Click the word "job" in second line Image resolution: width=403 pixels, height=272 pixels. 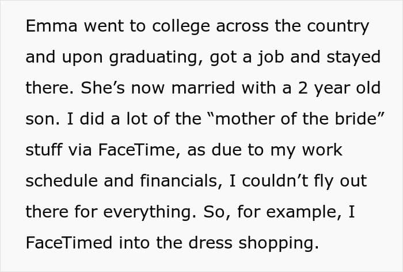[271, 58]
